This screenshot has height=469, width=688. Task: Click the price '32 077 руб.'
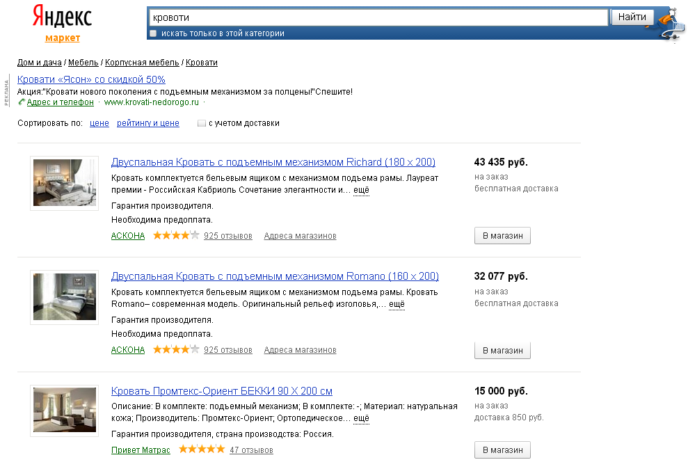[501, 276]
